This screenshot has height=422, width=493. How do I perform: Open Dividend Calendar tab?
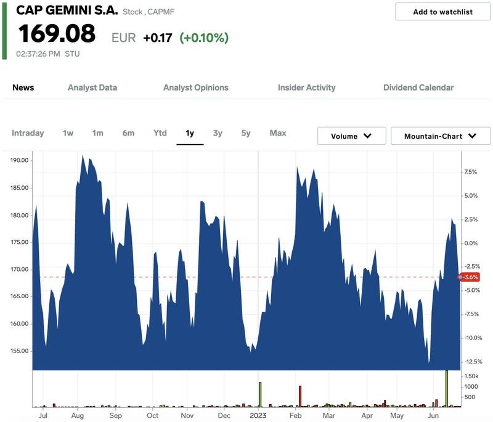click(x=418, y=87)
